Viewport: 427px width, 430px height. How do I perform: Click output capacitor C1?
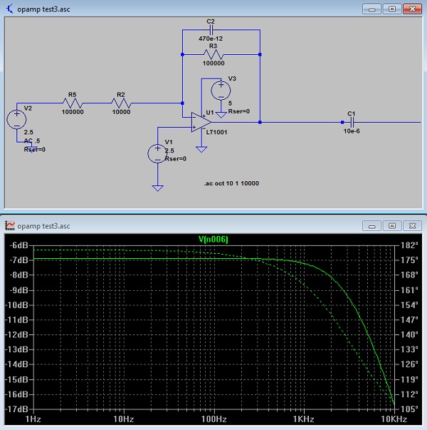pyautogui.click(x=350, y=122)
